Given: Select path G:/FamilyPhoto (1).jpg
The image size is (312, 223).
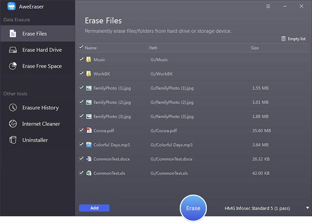Looking at the screenshot, I should pos(172,88).
